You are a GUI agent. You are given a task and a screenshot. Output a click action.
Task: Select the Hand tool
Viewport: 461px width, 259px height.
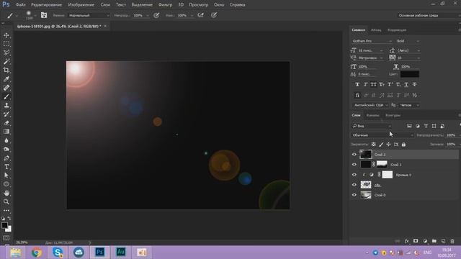click(6, 193)
